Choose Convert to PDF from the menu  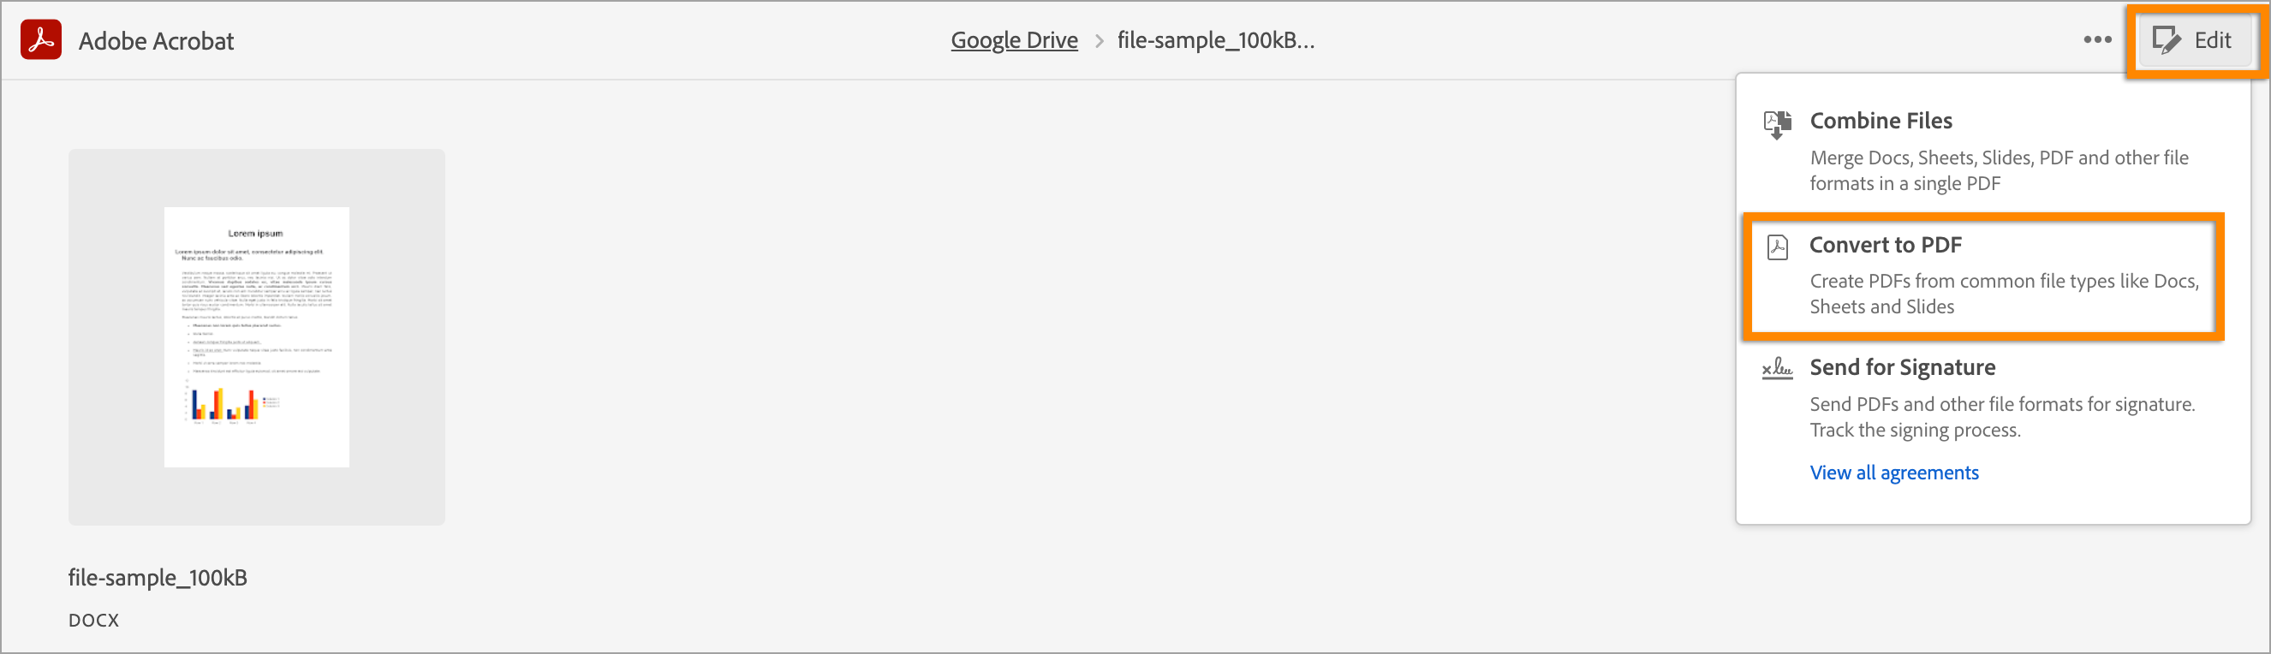[x=1886, y=246]
